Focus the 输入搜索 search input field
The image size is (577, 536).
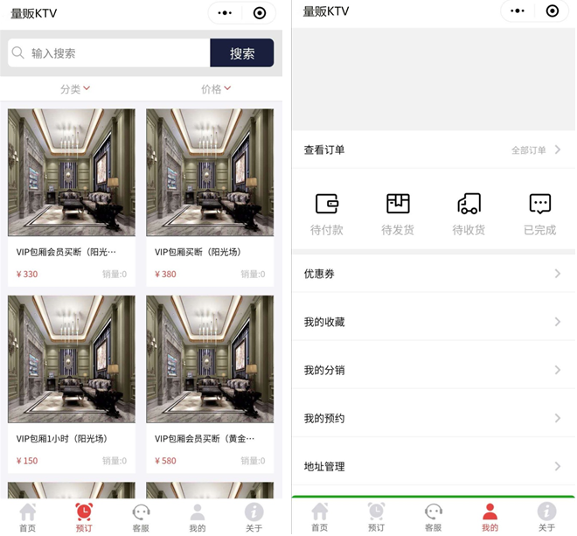point(114,53)
